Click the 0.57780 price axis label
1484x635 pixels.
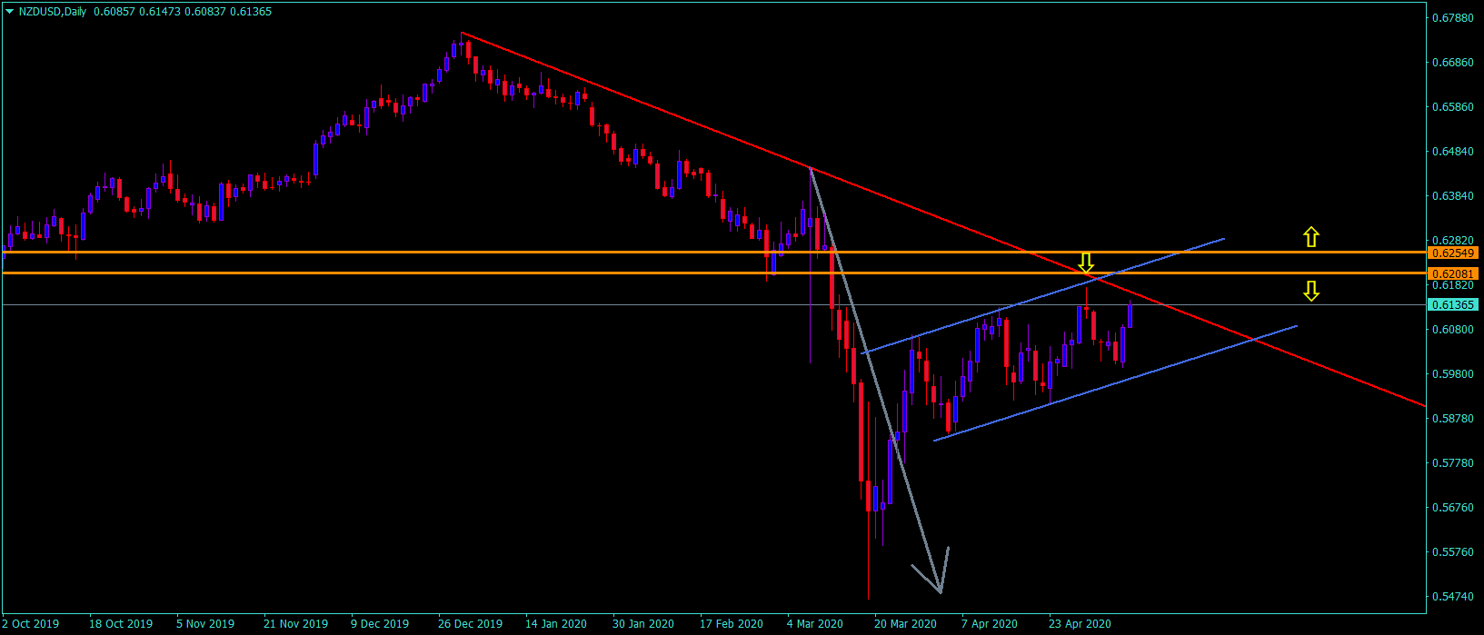[x=1451, y=463]
